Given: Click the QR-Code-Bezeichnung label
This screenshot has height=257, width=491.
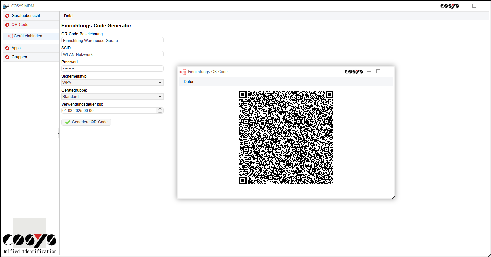Looking at the screenshot, I should click(x=83, y=34).
